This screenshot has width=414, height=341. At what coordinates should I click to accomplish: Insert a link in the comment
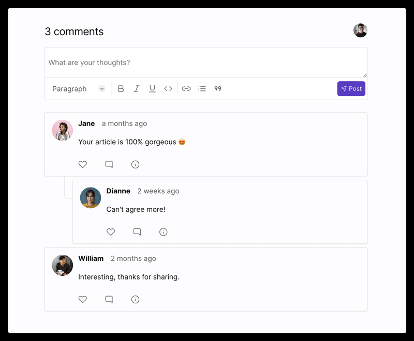point(186,89)
